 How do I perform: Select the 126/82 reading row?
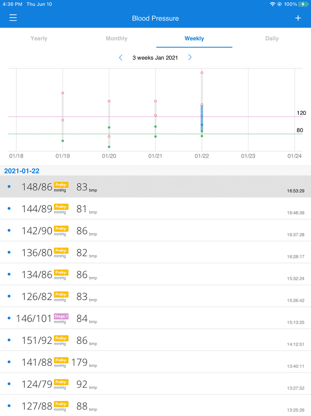pos(155,296)
